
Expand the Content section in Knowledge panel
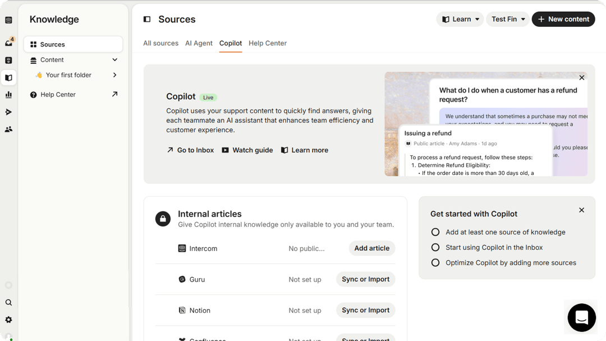[114, 59]
